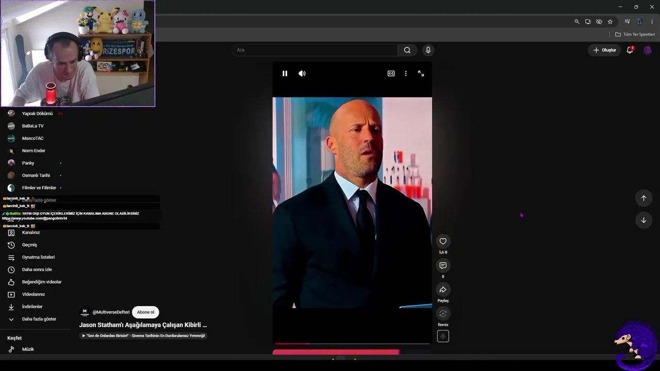This screenshot has height=371, width=660.
Task: Remix this Short
Action: pyautogui.click(x=443, y=314)
